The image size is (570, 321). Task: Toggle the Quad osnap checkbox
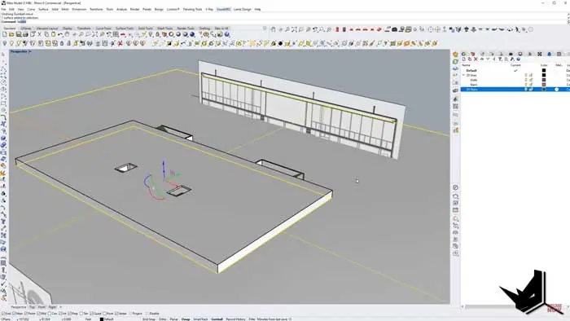[92, 314]
